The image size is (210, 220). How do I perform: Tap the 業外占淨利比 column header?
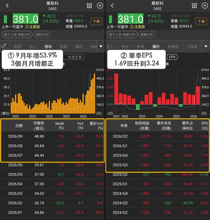[187, 126]
